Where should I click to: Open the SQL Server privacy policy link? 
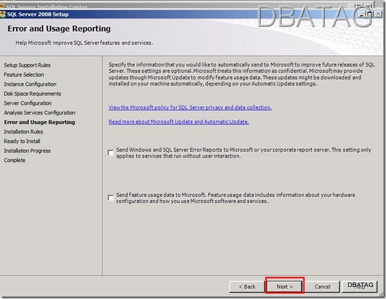pyautogui.click(x=190, y=107)
